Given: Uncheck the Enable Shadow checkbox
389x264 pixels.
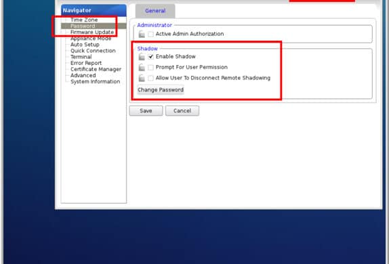Looking at the screenshot, I should pos(150,57).
